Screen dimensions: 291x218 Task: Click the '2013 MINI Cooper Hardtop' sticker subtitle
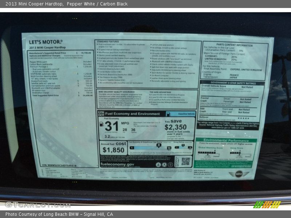(x=47, y=48)
